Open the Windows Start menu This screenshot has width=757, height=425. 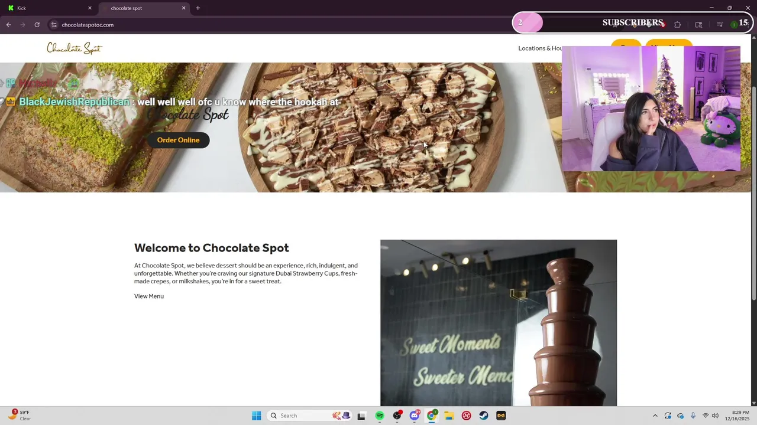point(256,416)
